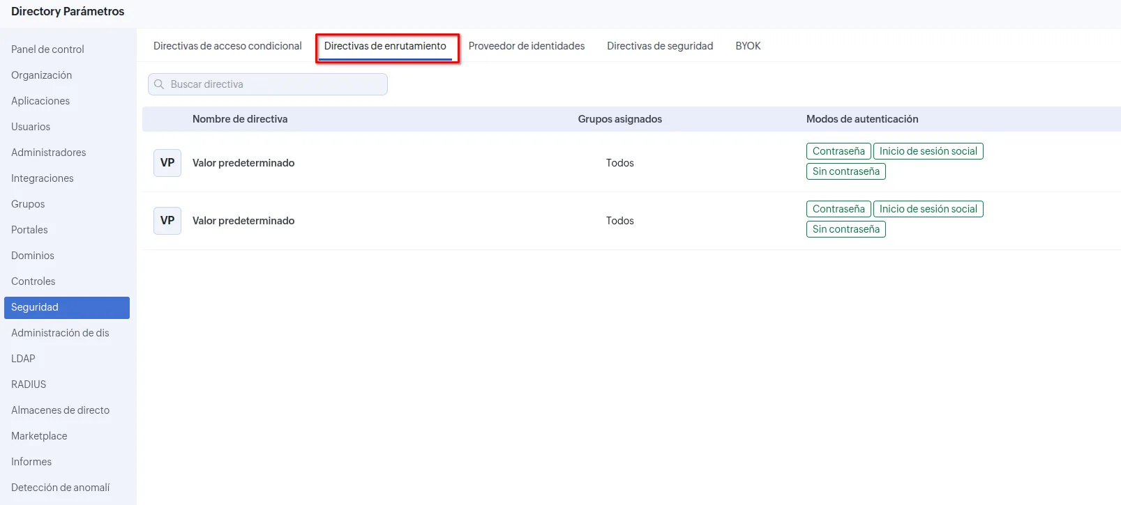Viewport: 1121px width, 505px height.
Task: Open the Directivas de acceso condicional tab
Action: click(227, 46)
